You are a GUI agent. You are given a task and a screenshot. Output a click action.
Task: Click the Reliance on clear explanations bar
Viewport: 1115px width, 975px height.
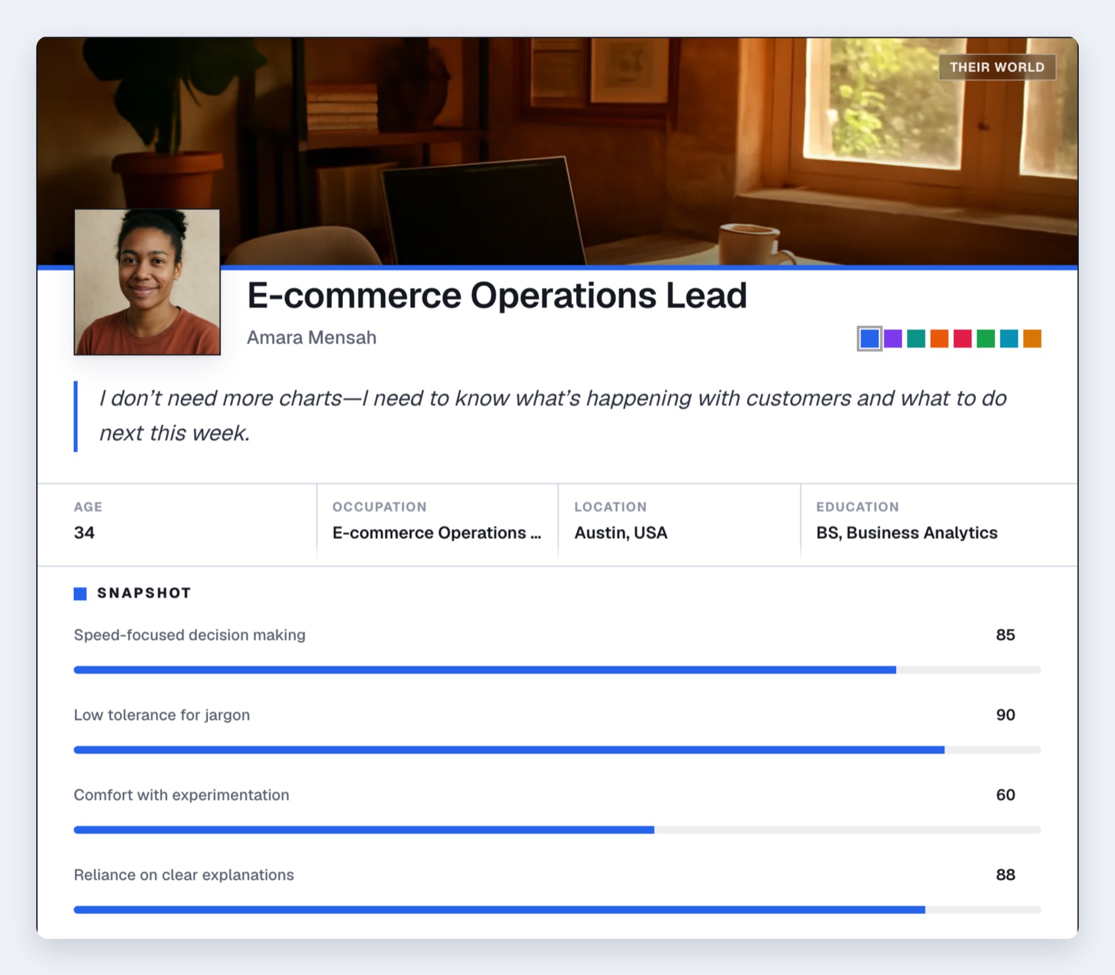click(557, 909)
